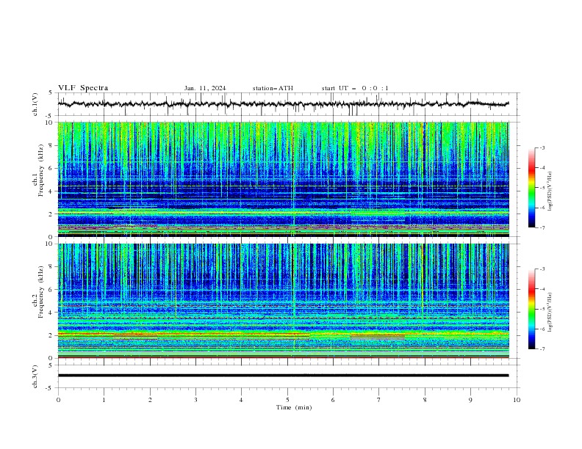
Task: Click inside the ch.2 spectrogram panel
Action: (283, 301)
